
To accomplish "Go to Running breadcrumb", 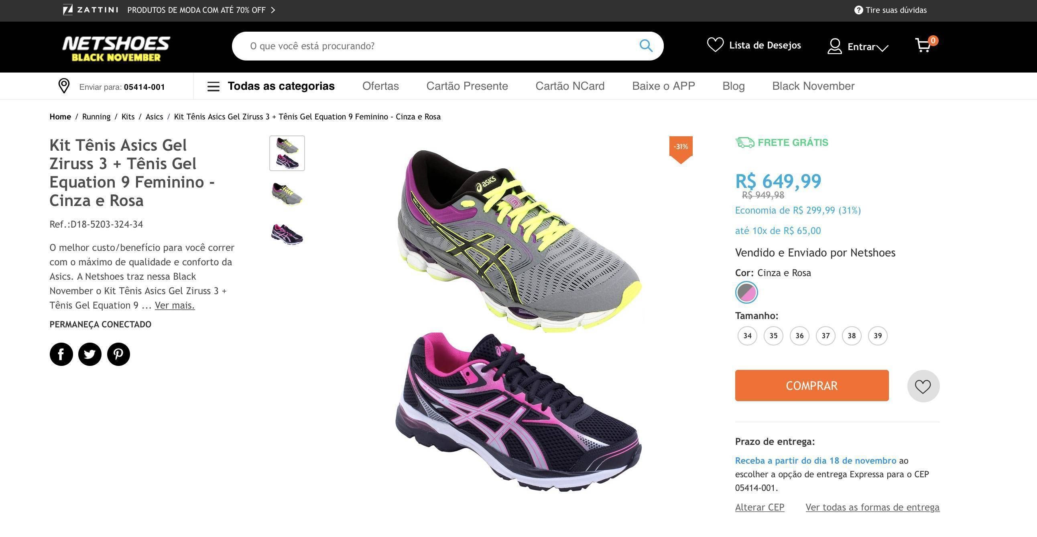I will tap(96, 117).
